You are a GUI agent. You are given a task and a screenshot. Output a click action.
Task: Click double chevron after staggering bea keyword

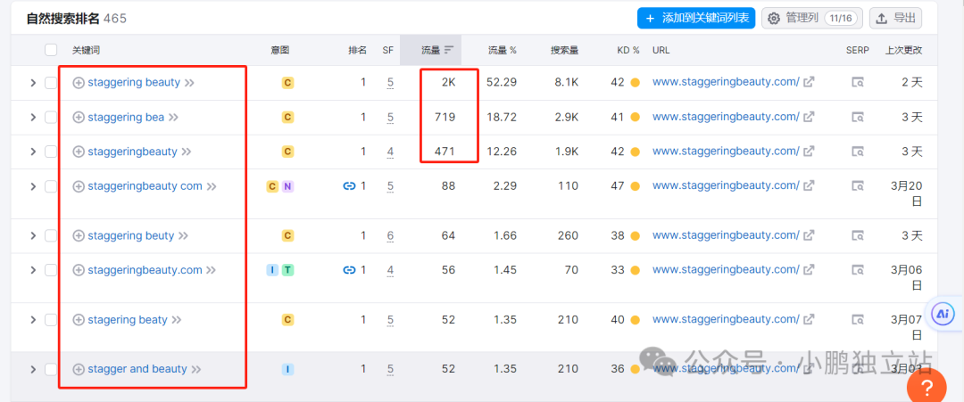173,118
